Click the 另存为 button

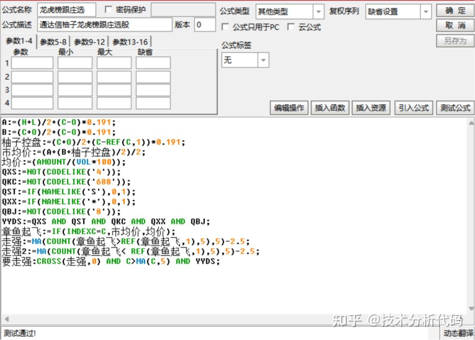(455, 41)
